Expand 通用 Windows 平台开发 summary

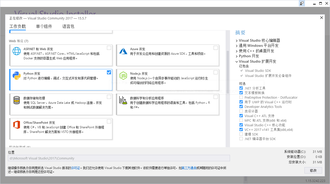point(237,46)
